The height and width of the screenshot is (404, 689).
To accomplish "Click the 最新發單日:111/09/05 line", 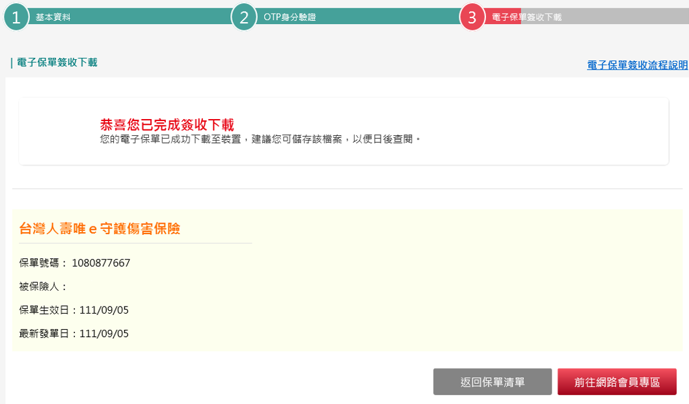I will point(74,334).
